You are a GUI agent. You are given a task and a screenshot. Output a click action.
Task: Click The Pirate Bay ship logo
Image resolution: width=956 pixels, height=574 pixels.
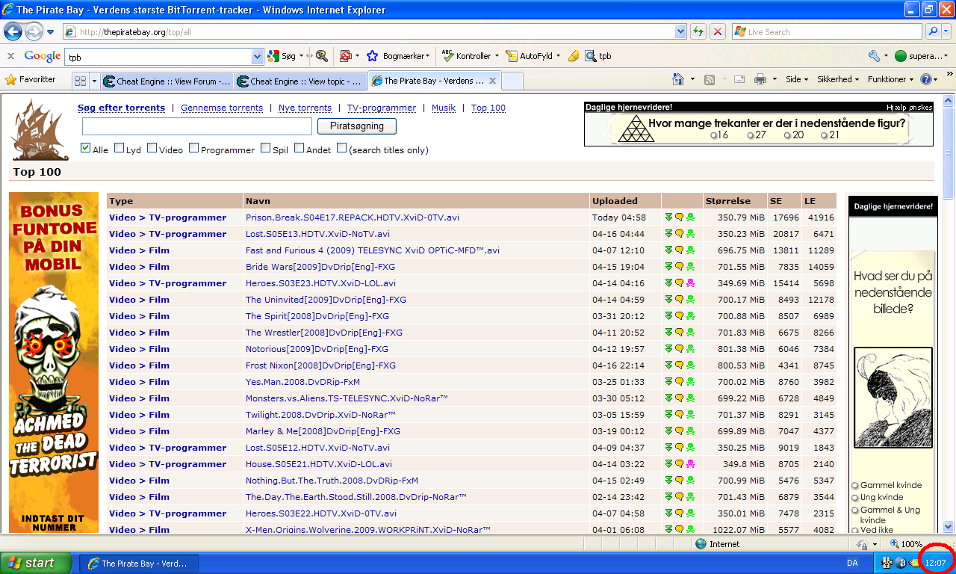click(x=41, y=130)
